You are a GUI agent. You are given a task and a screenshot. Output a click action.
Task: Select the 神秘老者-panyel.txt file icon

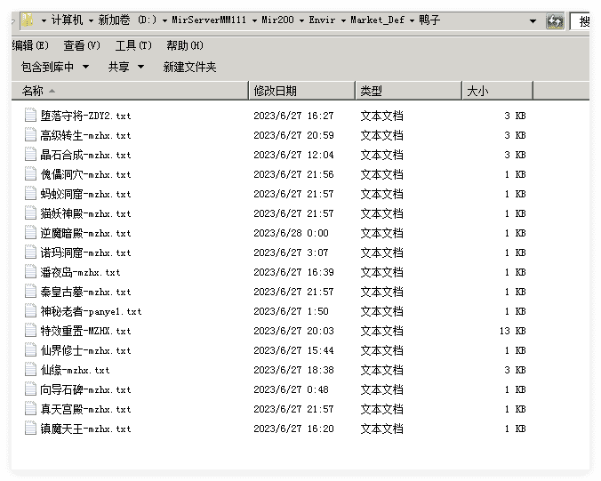(x=31, y=311)
